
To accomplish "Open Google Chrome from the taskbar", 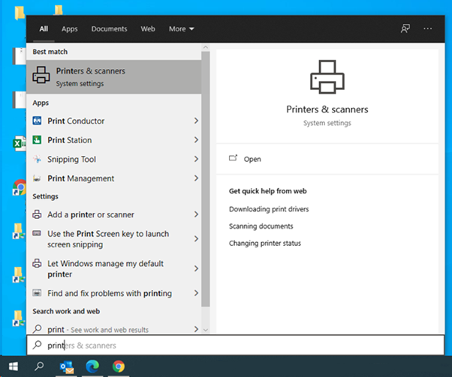I will 119,367.
